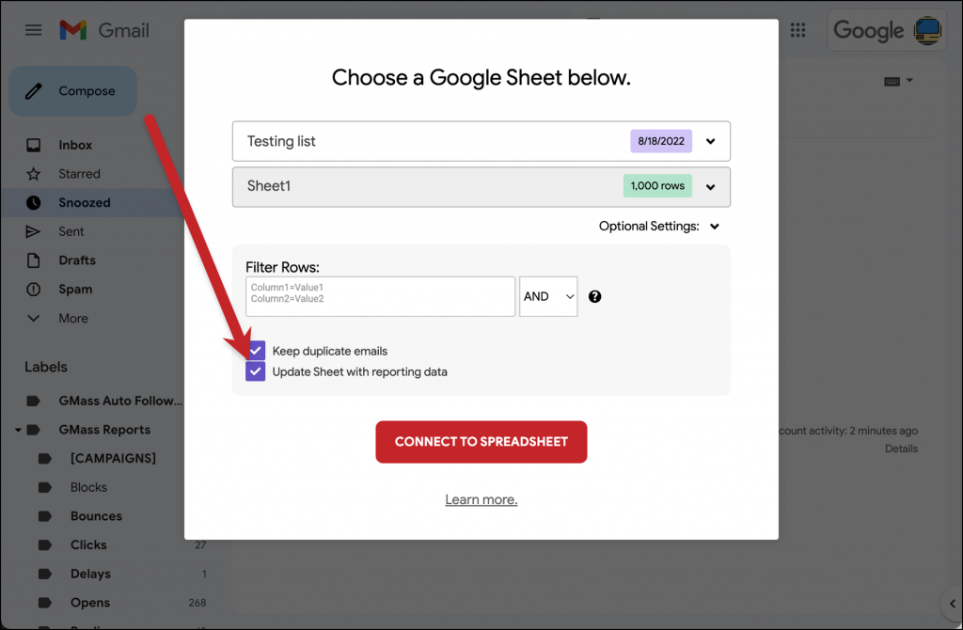The height and width of the screenshot is (630, 963).
Task: Open the Spam folder icon
Action: point(36,289)
